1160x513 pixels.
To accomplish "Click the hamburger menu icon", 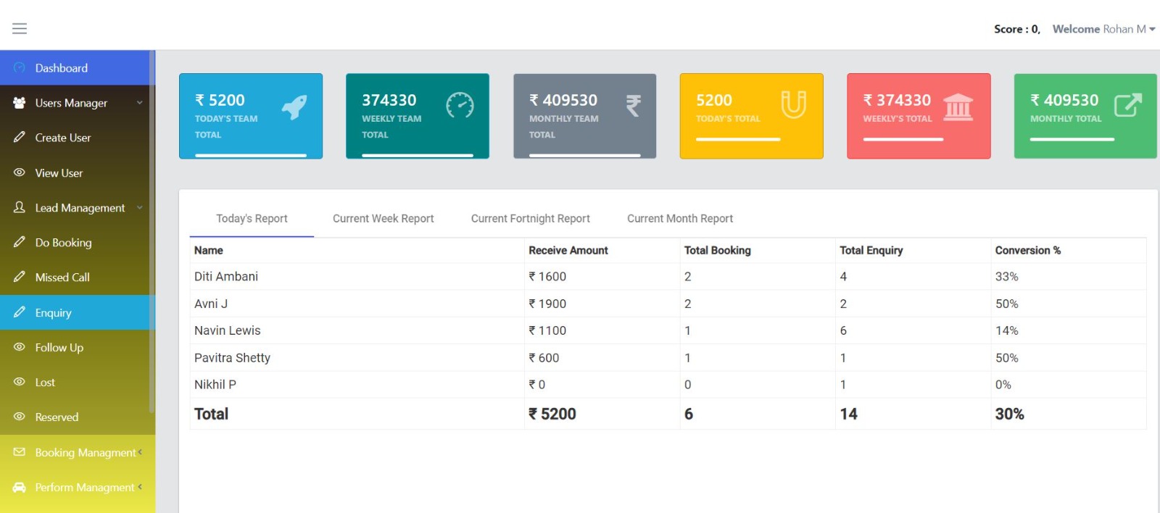I will [20, 28].
